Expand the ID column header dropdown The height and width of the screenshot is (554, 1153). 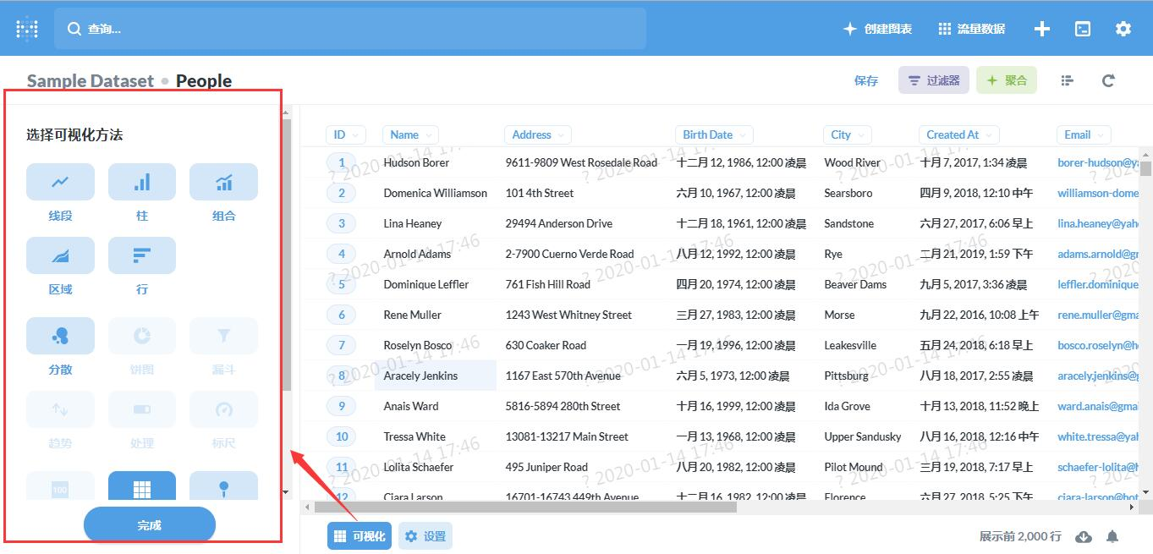(345, 134)
